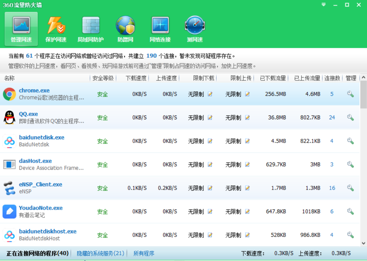The image size is (367, 261).
Task: Click YoudaoNote.exe uploaded traffic 1018KB
Action: 311,211
